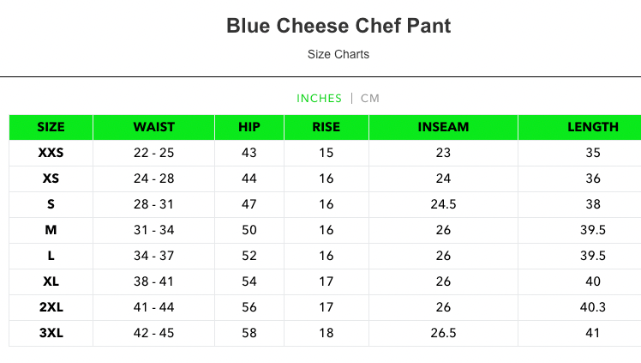Click the WAIST column header
This screenshot has height=363, width=641.
(x=154, y=127)
